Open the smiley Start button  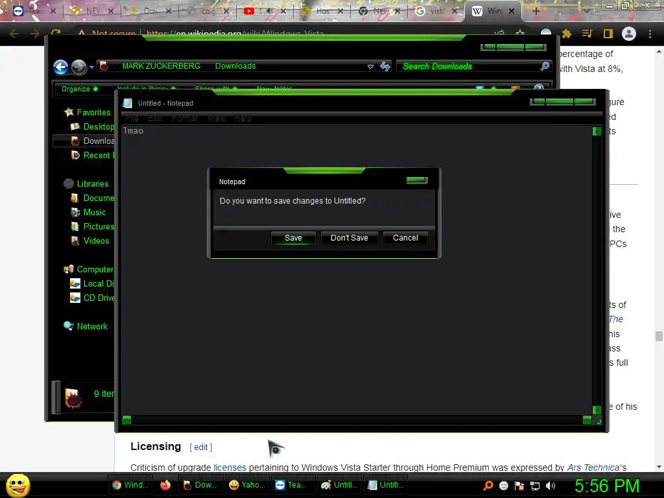coord(18,485)
